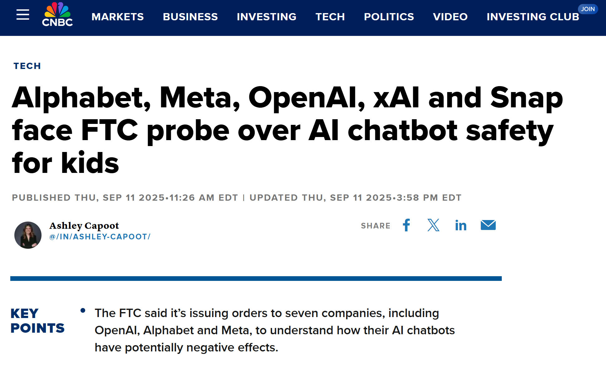
Task: Share article on Facebook
Action: coord(406,225)
